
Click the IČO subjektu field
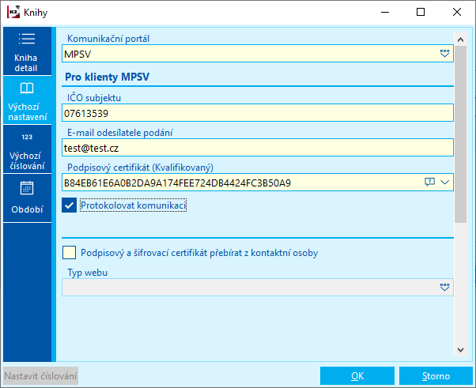pos(258,113)
